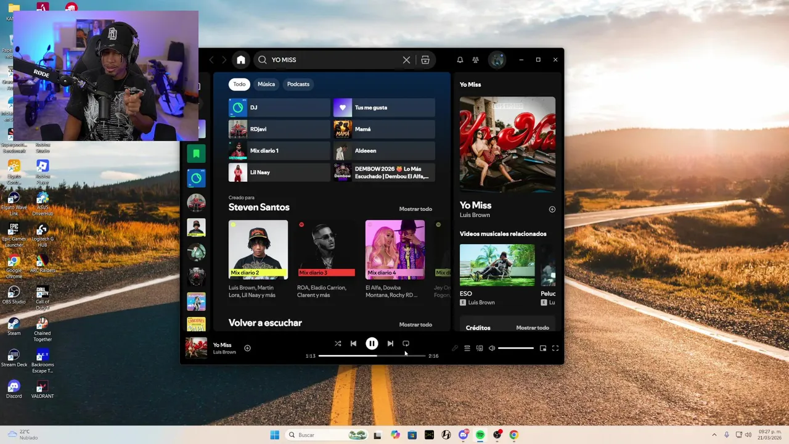The width and height of the screenshot is (789, 444).
Task: Open the Luis Brown link under the Yo Miss title
Action: point(475,215)
